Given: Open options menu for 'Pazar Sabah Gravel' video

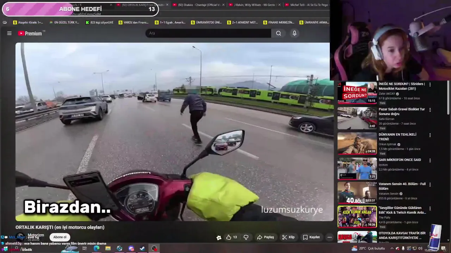Looking at the screenshot, I should 430,110.
